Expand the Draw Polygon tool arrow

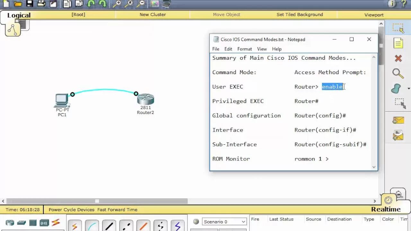click(408, 89)
